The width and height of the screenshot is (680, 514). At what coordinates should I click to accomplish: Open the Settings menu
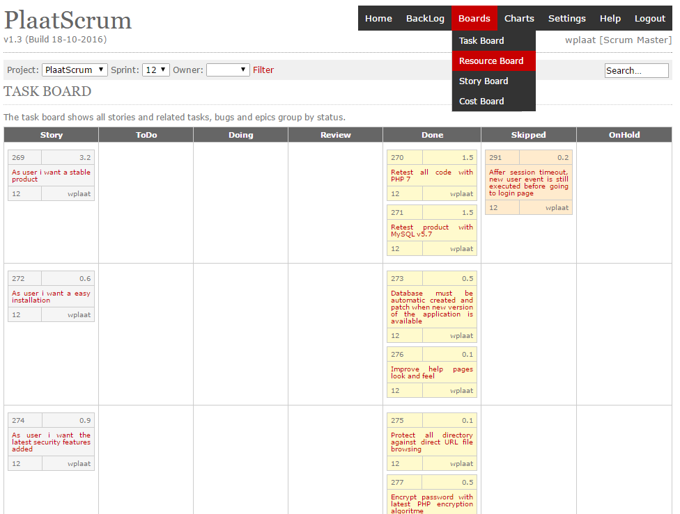click(567, 18)
